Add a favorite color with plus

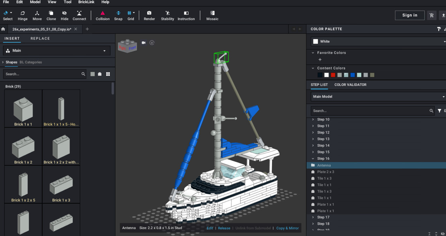320,60
